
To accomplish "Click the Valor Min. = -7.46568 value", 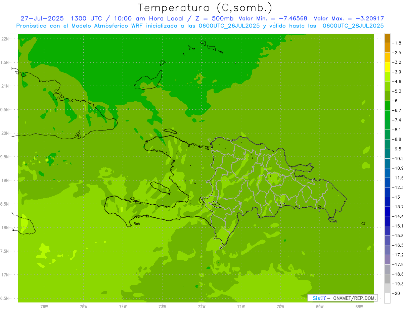I will pos(273,18).
